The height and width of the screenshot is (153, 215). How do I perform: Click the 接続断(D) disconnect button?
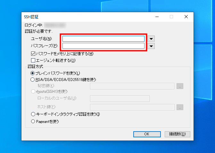pos(178,134)
